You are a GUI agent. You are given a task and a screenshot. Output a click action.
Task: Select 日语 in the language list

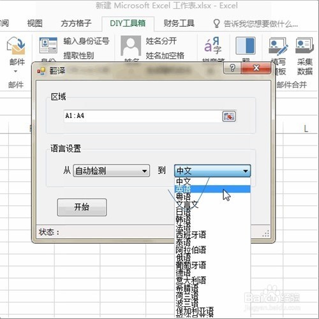[x=212, y=212]
